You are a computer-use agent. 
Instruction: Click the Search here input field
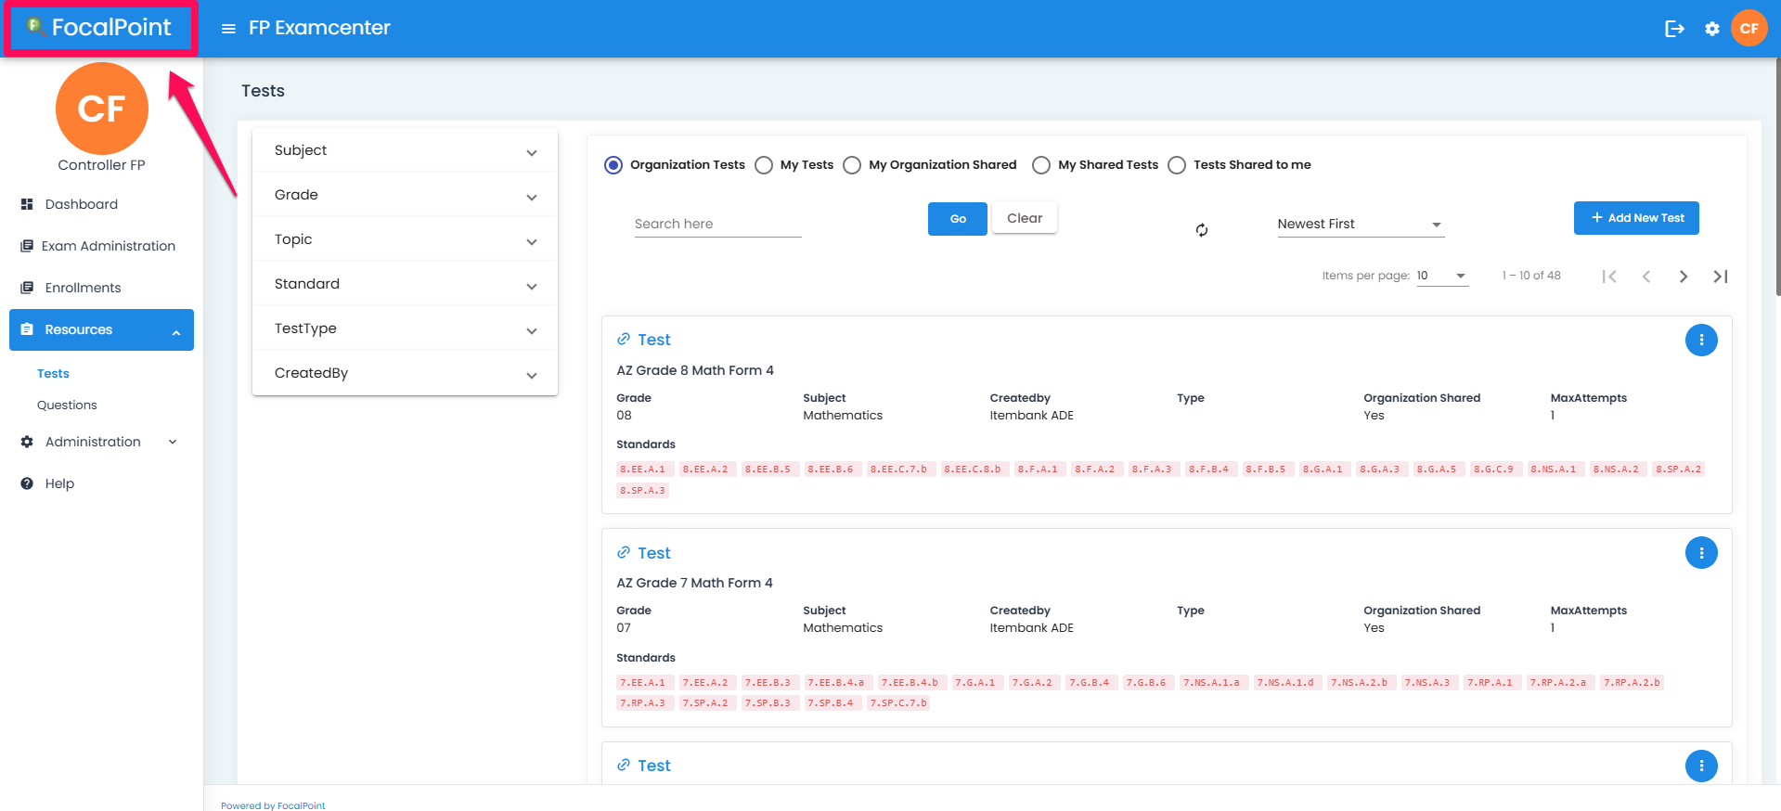tap(717, 224)
